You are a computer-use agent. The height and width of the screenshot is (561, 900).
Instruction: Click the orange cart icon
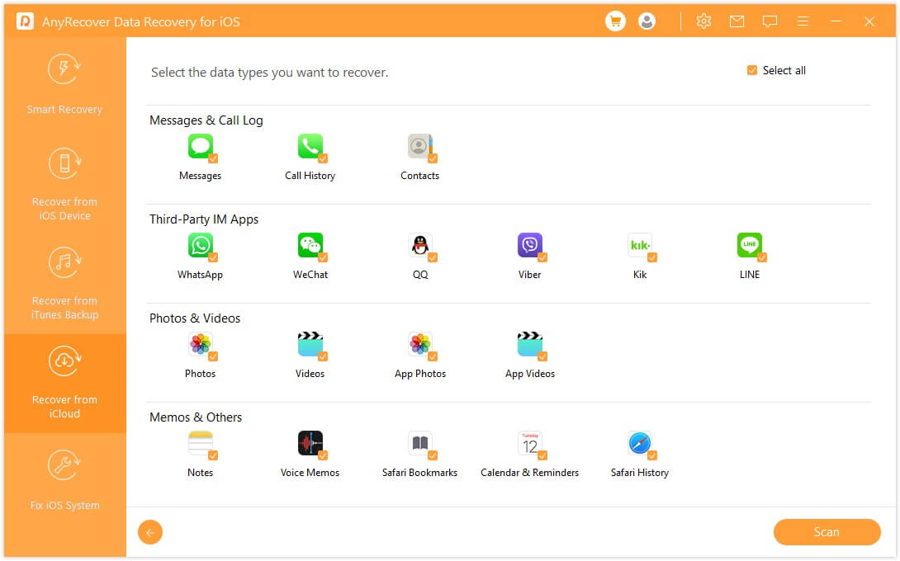pos(614,21)
